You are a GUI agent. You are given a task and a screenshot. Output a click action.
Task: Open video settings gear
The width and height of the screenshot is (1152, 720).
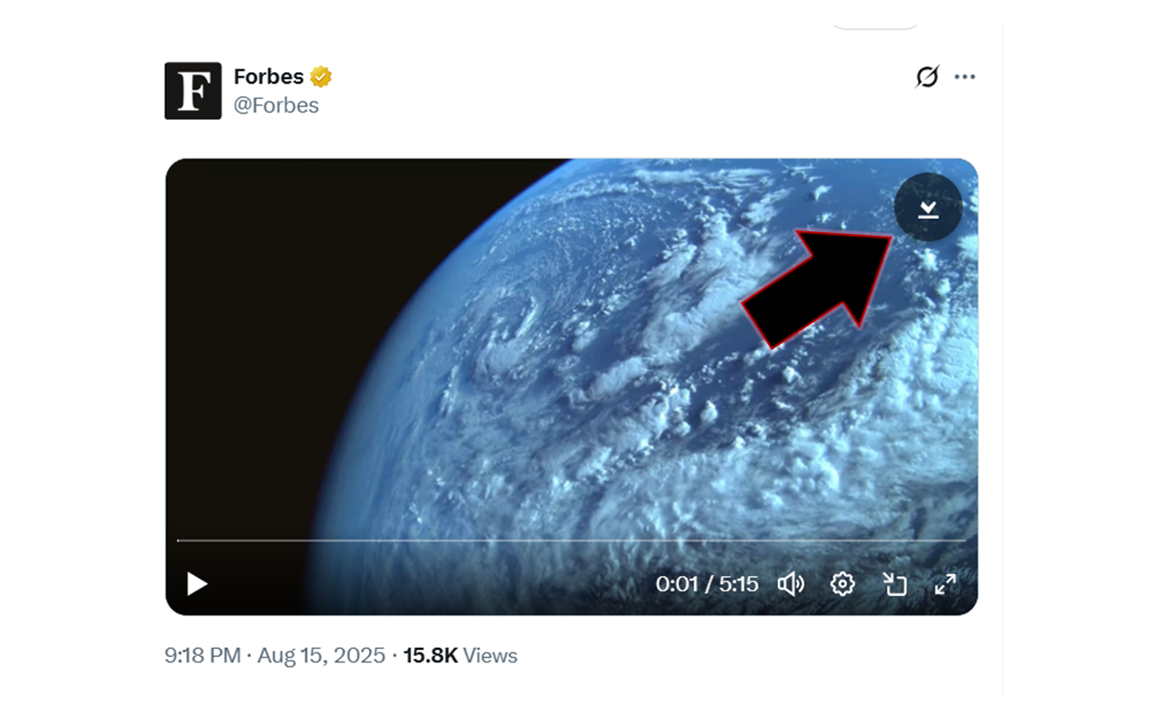point(842,584)
